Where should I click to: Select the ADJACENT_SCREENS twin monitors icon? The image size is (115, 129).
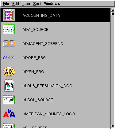pyautogui.click(x=9, y=43)
